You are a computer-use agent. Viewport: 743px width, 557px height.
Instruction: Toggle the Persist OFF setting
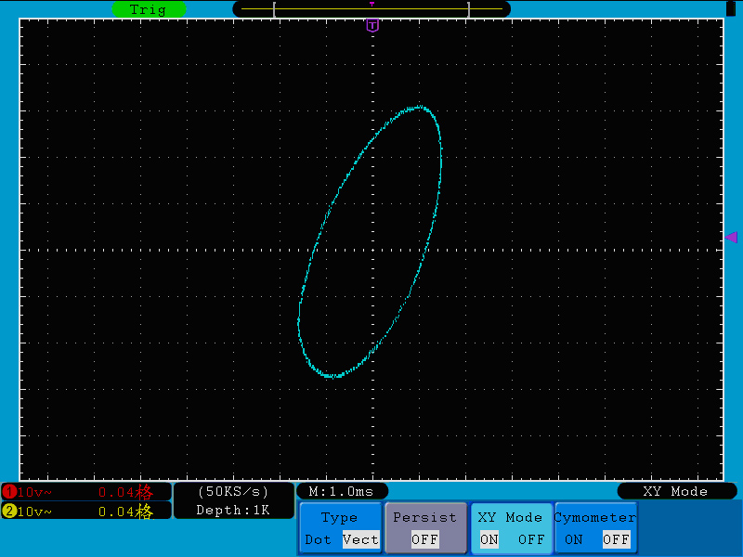pos(425,539)
